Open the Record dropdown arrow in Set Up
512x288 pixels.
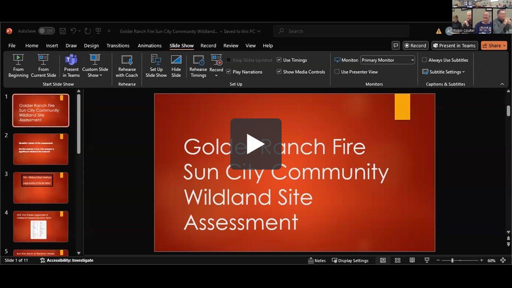(216, 75)
